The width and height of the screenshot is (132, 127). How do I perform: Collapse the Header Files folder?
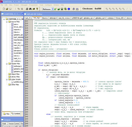click(x=7, y=64)
